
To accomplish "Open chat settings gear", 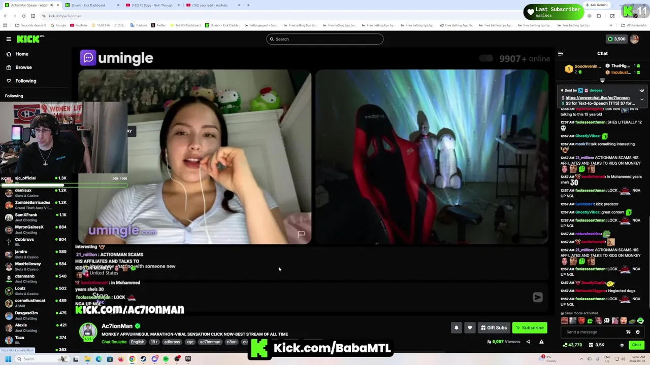I will coord(622,345).
